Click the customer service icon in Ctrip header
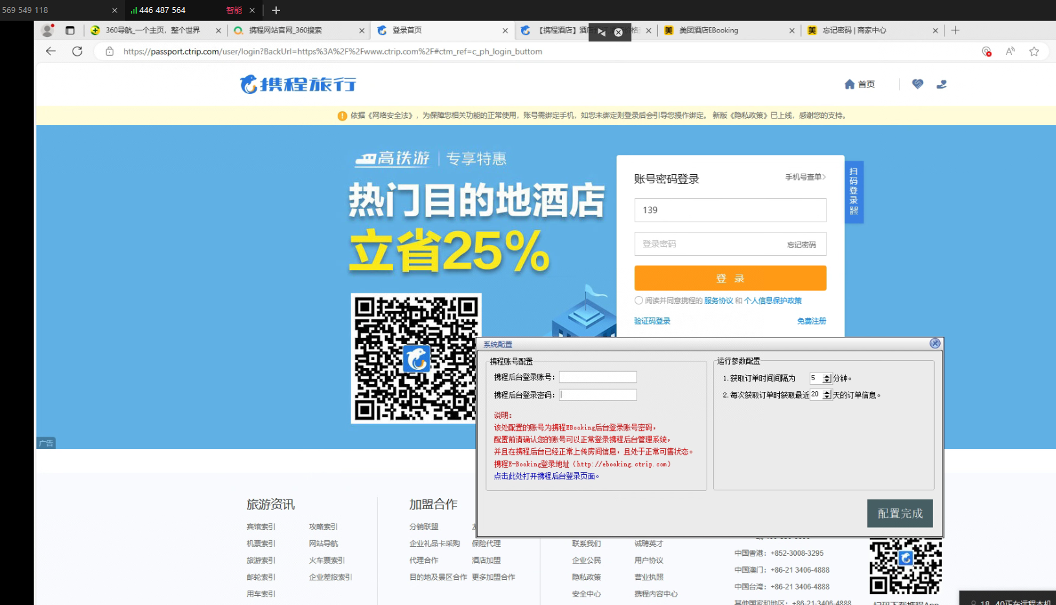Screen dimensions: 1056x605 click(x=941, y=84)
